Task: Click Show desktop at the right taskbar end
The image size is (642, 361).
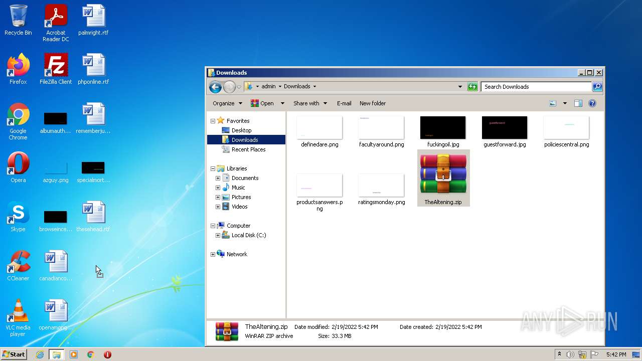Action: 636,354
